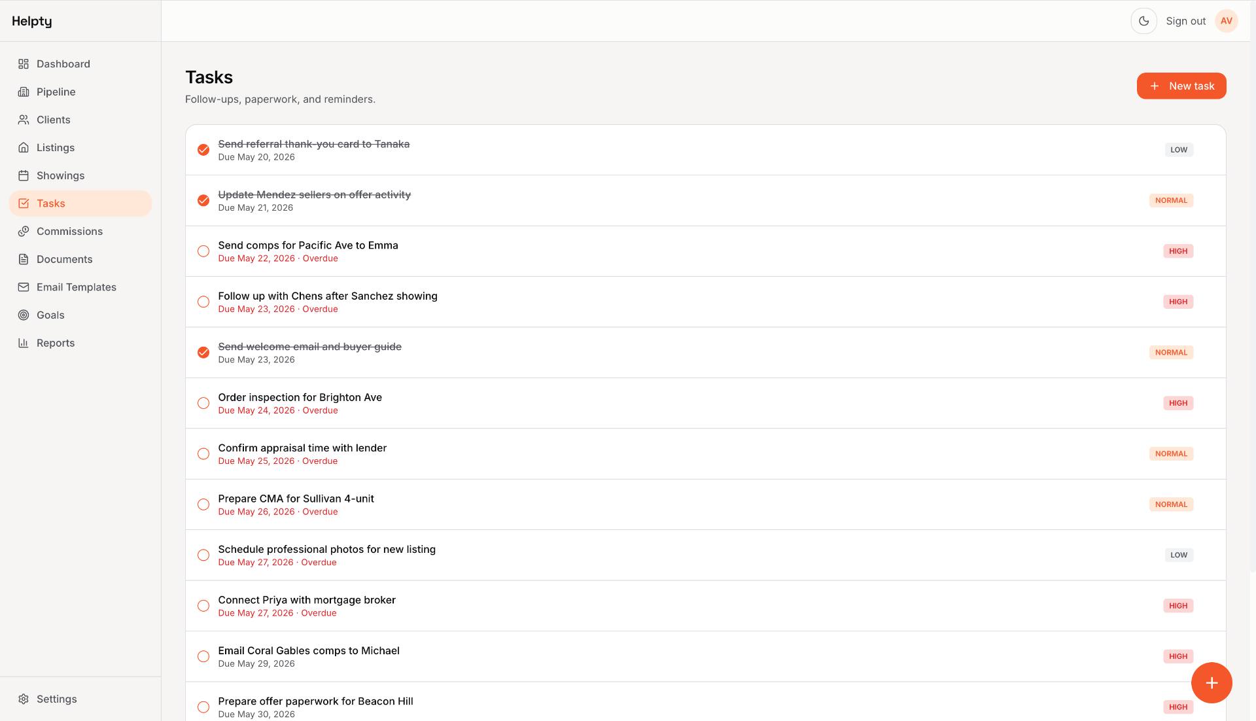Click the Goals target icon
Viewport: 1256px width, 721px height.
click(24, 315)
